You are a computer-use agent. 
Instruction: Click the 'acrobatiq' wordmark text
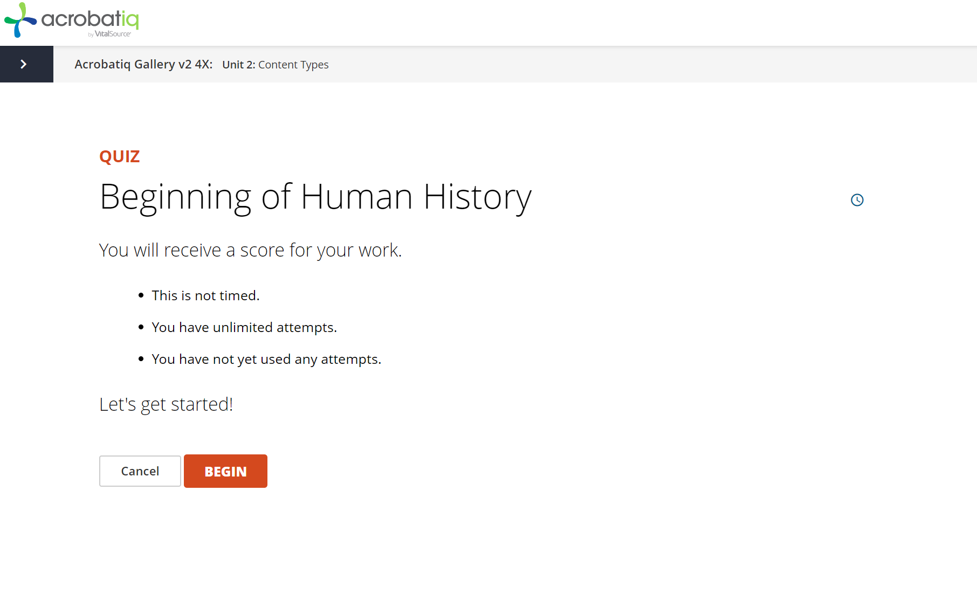point(90,19)
